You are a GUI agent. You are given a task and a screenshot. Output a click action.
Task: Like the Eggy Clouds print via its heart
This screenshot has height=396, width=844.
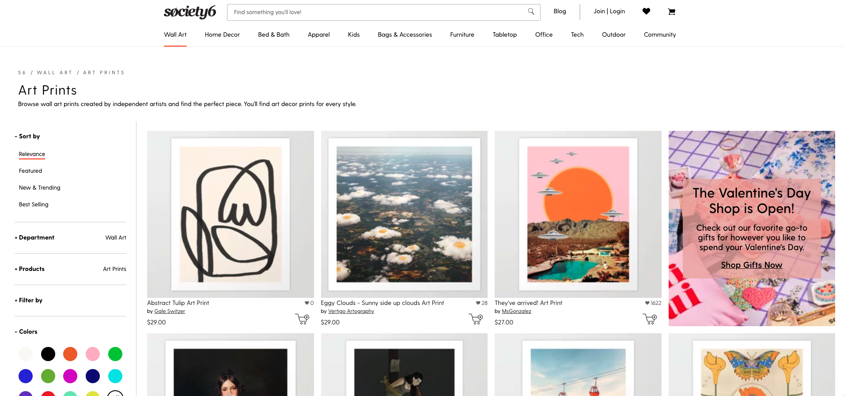click(478, 303)
